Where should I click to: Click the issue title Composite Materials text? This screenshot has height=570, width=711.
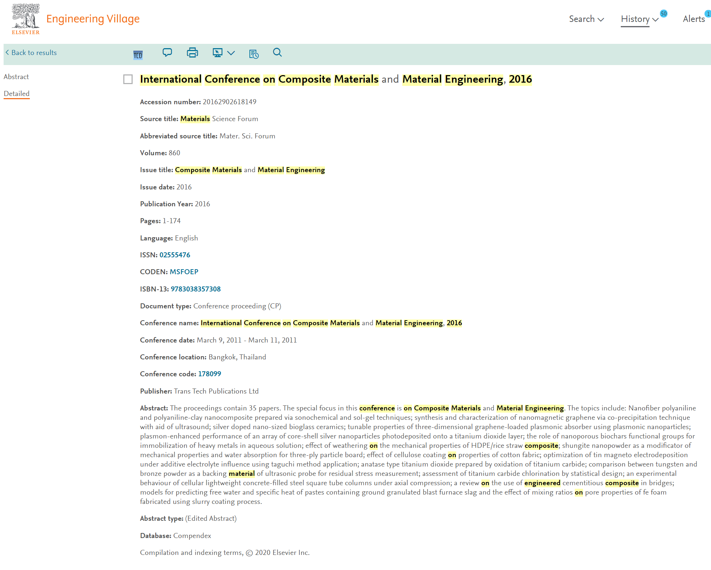click(x=250, y=170)
